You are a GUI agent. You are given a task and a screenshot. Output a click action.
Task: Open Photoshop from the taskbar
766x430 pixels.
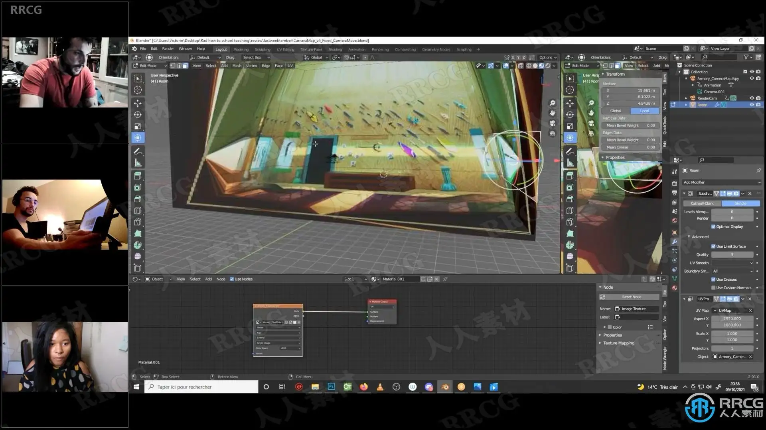click(331, 387)
